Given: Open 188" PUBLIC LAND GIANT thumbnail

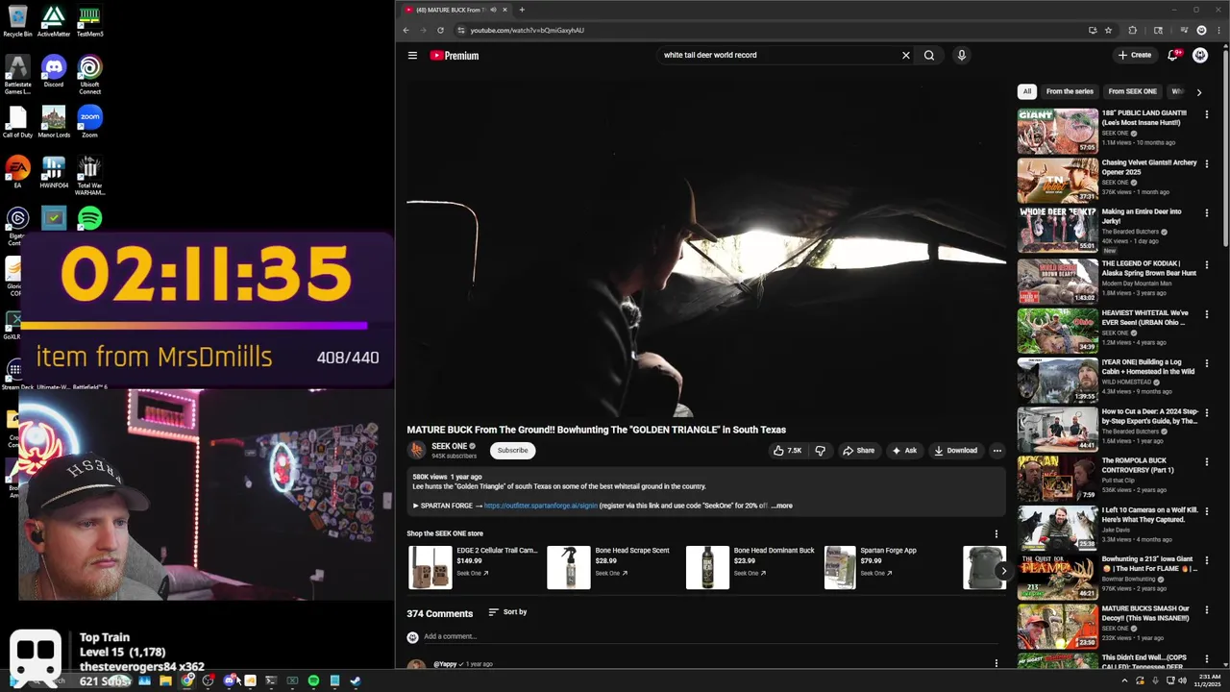Looking at the screenshot, I should pyautogui.click(x=1057, y=131).
